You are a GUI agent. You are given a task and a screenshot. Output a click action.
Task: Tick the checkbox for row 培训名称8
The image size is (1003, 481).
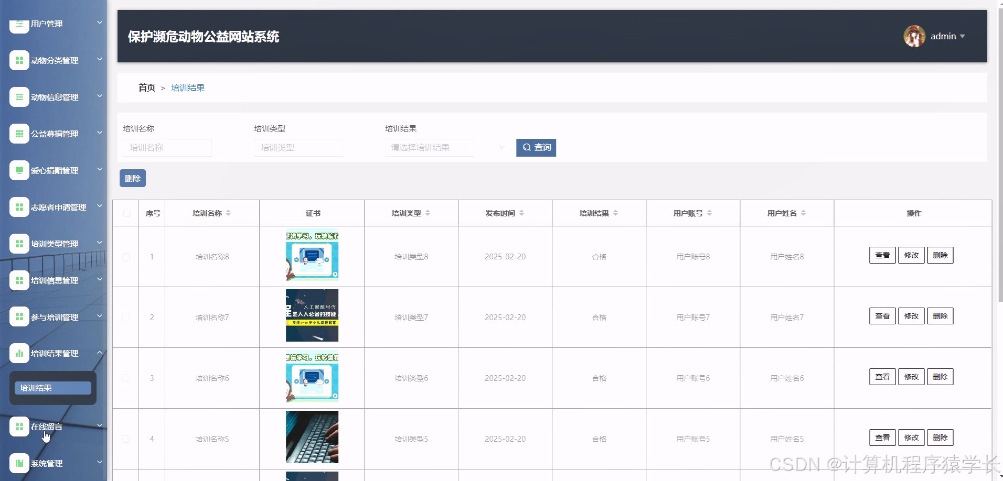(126, 257)
